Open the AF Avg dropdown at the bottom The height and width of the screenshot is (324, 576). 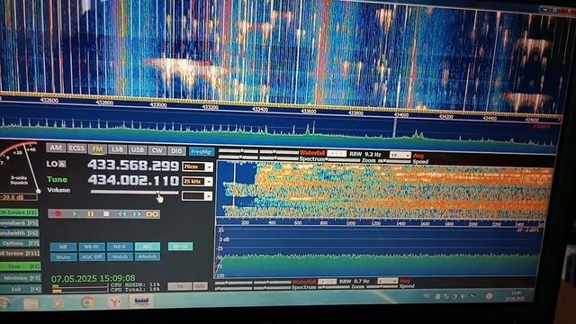click(387, 281)
